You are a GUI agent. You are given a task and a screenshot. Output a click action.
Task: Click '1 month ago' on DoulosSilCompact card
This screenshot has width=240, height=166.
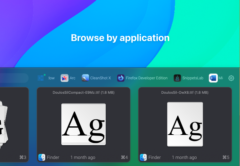click(83, 157)
